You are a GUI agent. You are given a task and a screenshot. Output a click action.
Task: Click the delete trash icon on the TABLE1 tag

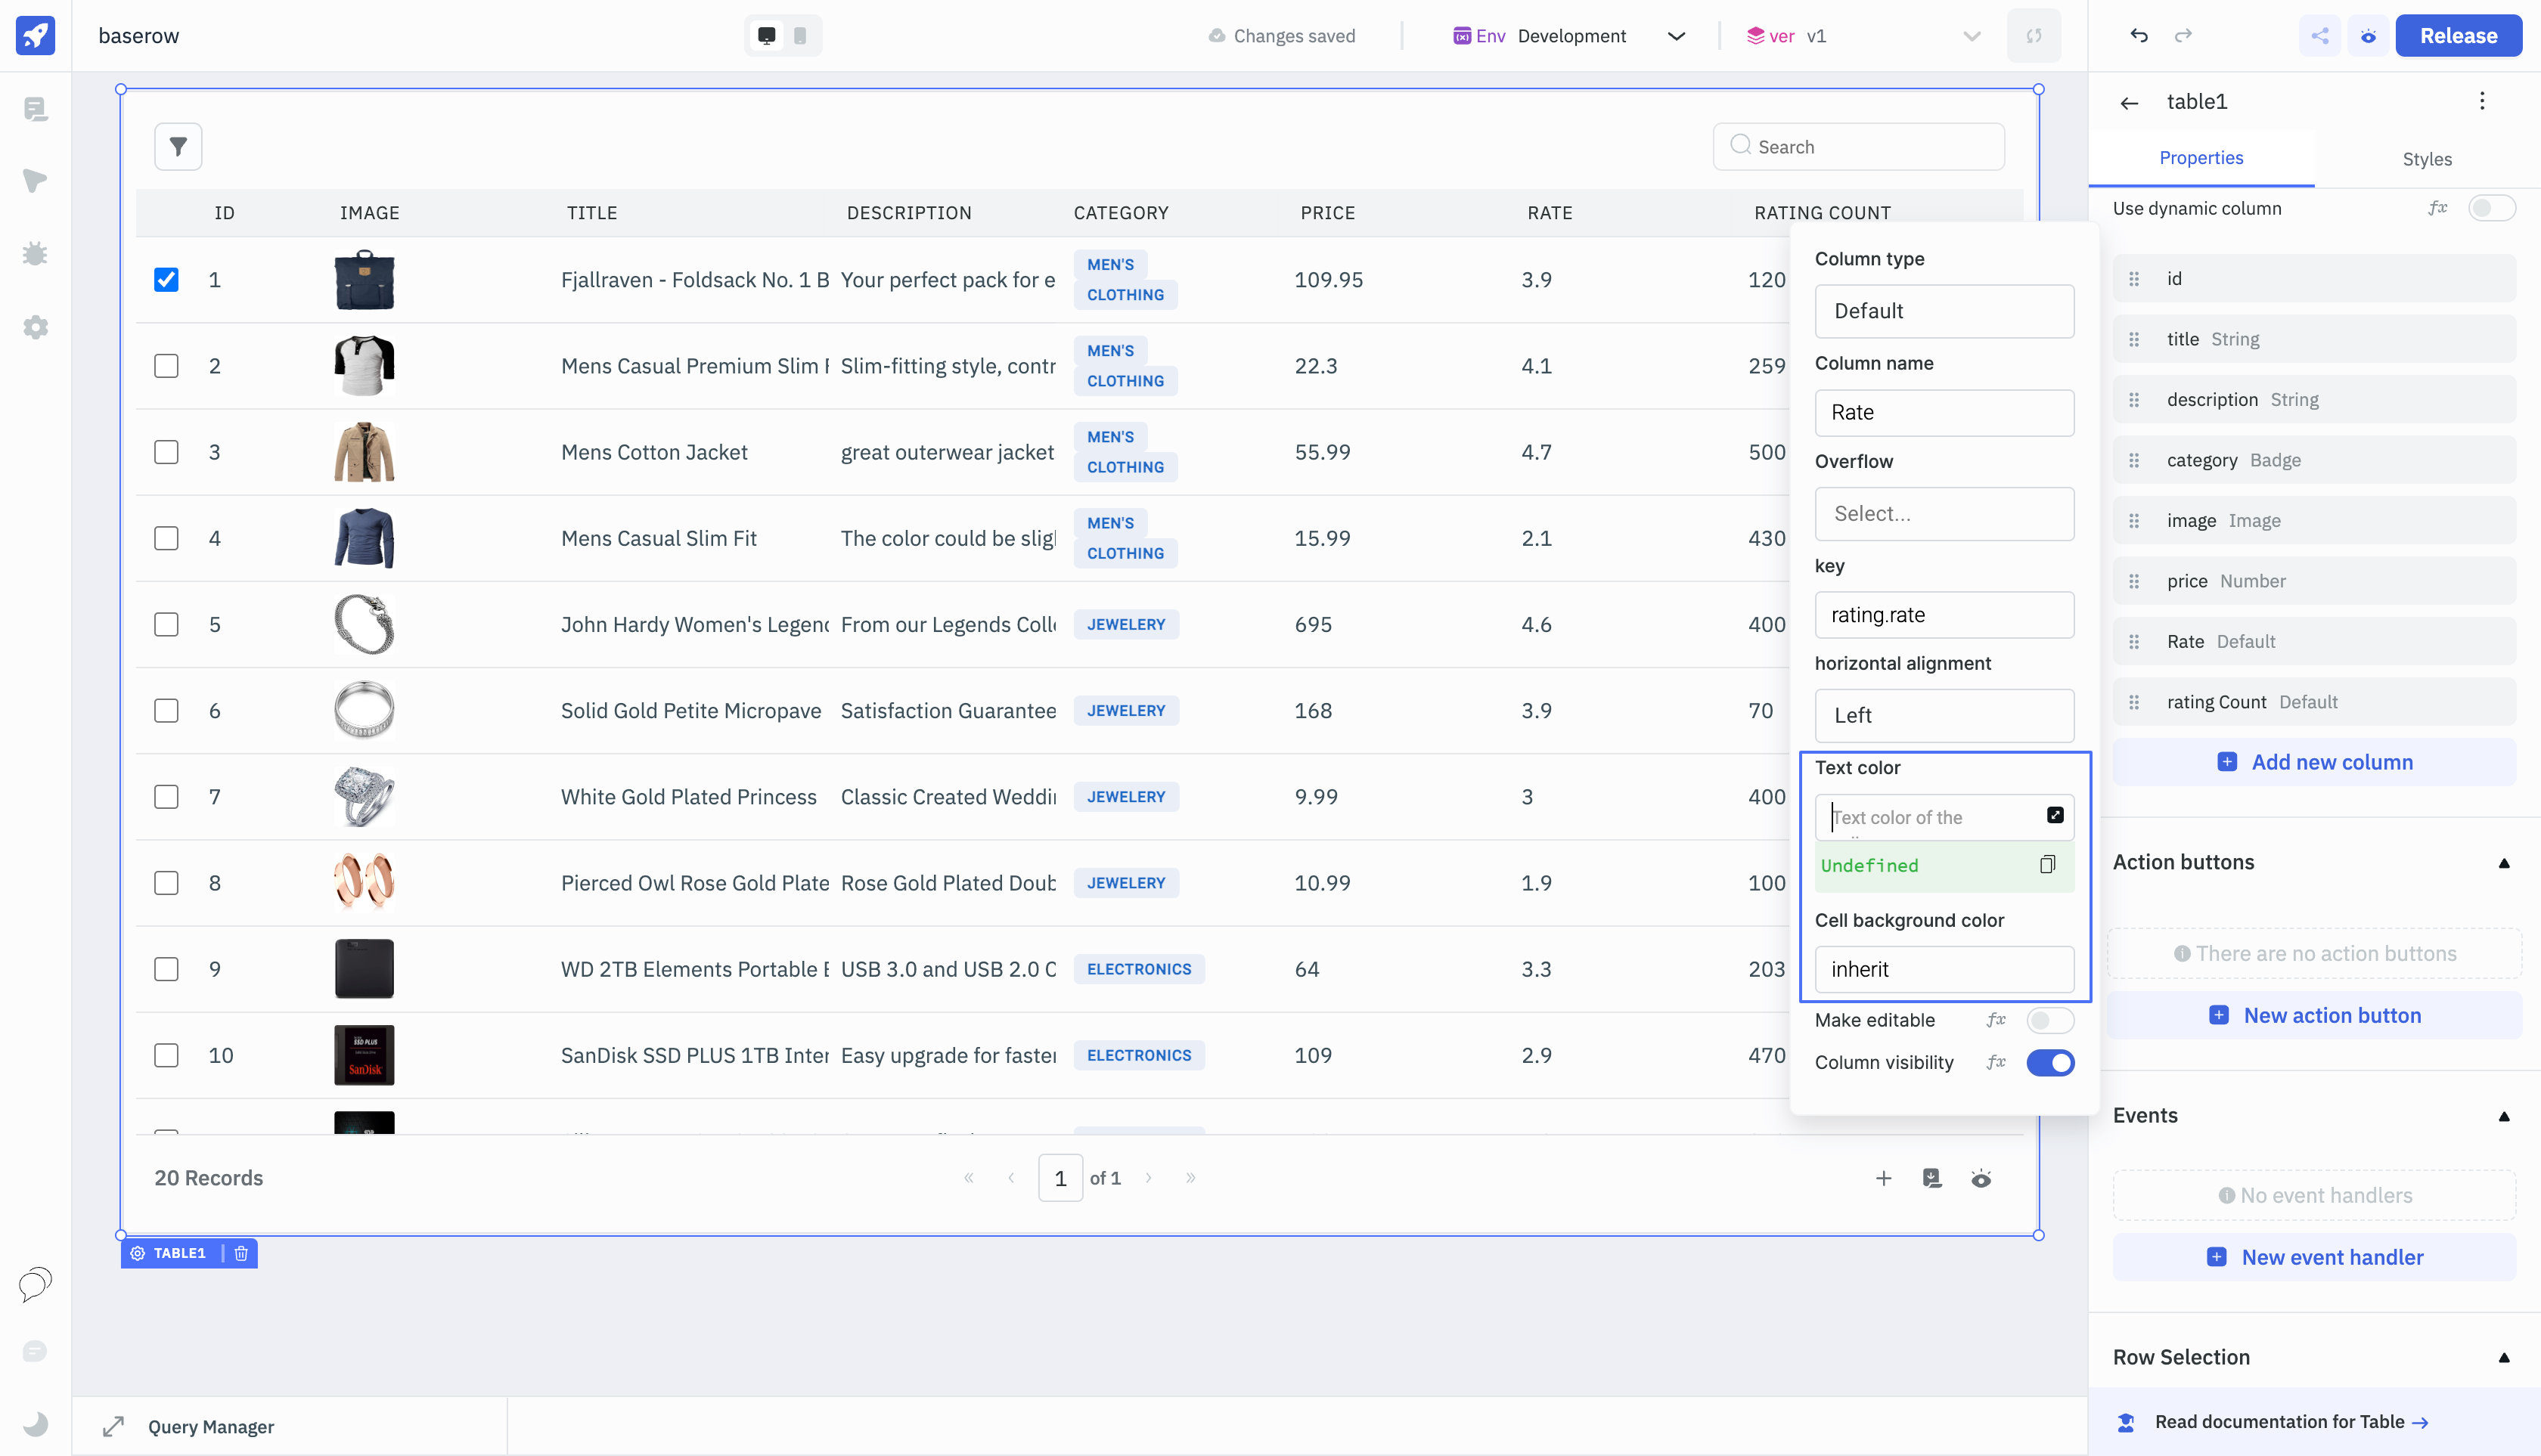(x=241, y=1253)
